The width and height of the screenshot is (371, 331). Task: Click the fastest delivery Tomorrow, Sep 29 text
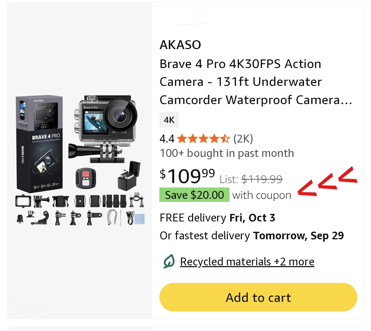252,236
